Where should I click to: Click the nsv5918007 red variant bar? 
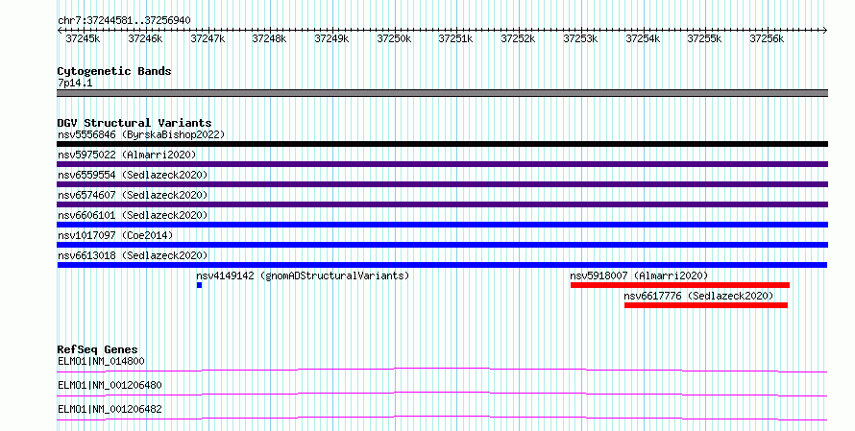(x=680, y=285)
